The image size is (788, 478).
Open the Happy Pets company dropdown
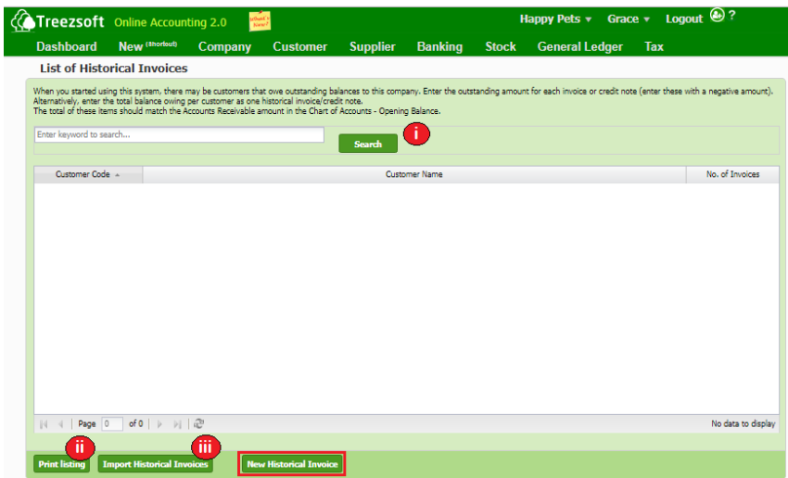[555, 19]
